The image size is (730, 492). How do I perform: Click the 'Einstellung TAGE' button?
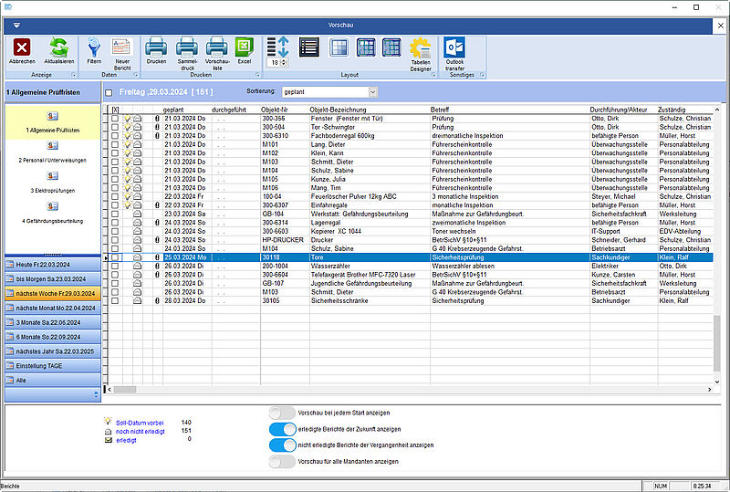click(x=51, y=364)
